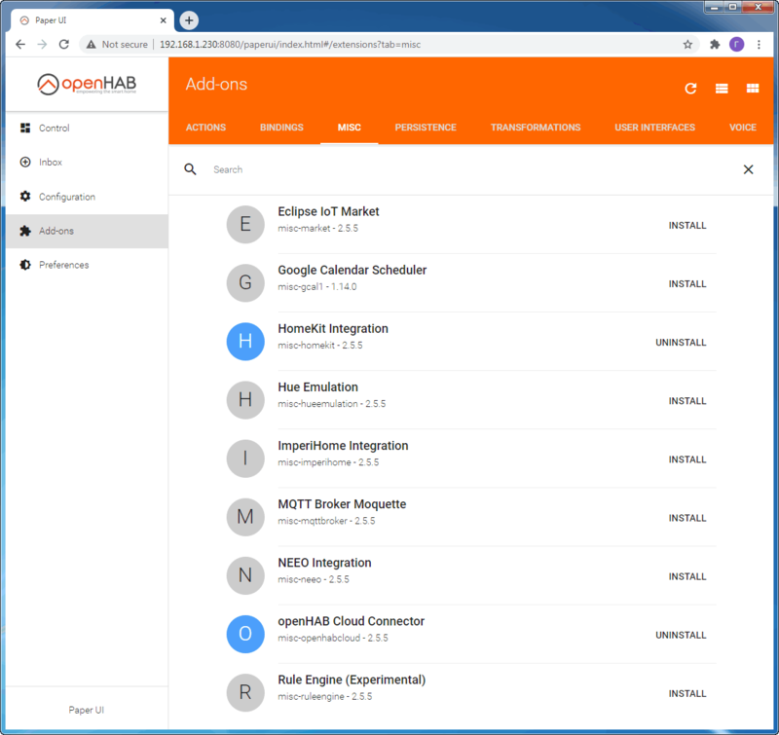
Task: Click the browser extensions puzzle icon
Action: point(715,45)
